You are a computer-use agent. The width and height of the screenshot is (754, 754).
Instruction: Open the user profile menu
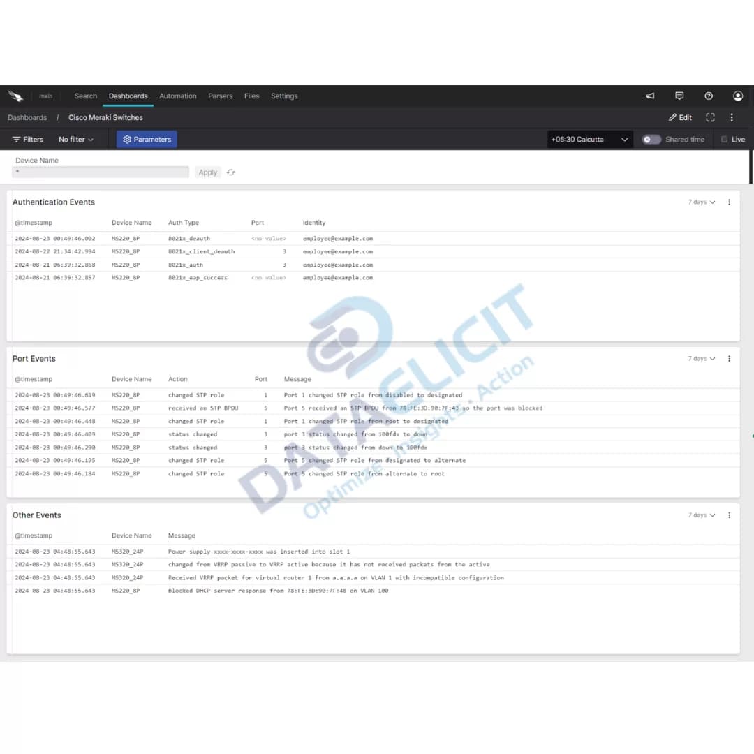737,96
